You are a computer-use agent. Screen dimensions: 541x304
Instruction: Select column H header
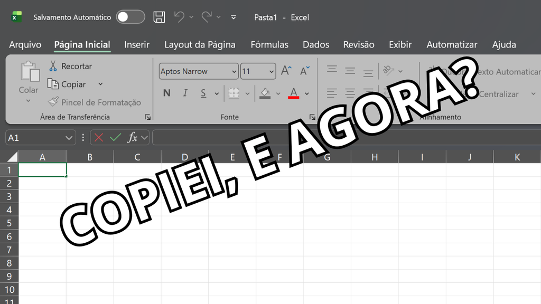point(375,157)
